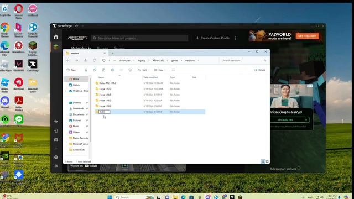Click Get Them Now on Palworld banner
Viewport: 354px width, 199px height.
point(307,36)
